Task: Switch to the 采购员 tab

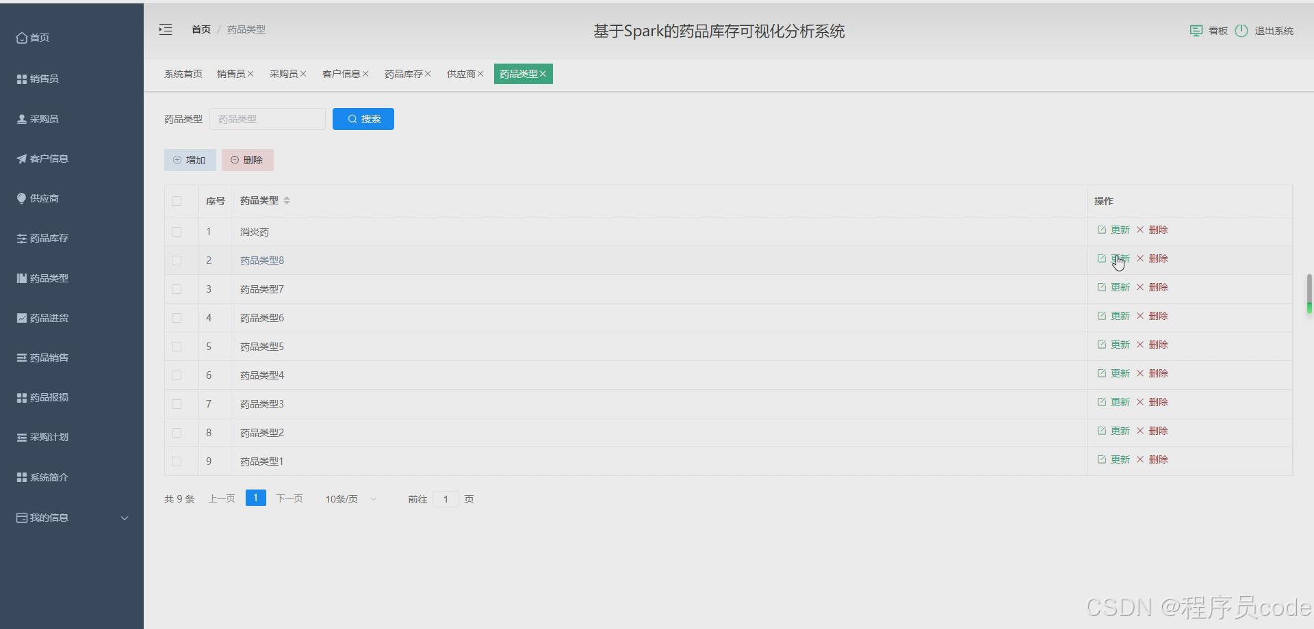Action: pos(283,74)
